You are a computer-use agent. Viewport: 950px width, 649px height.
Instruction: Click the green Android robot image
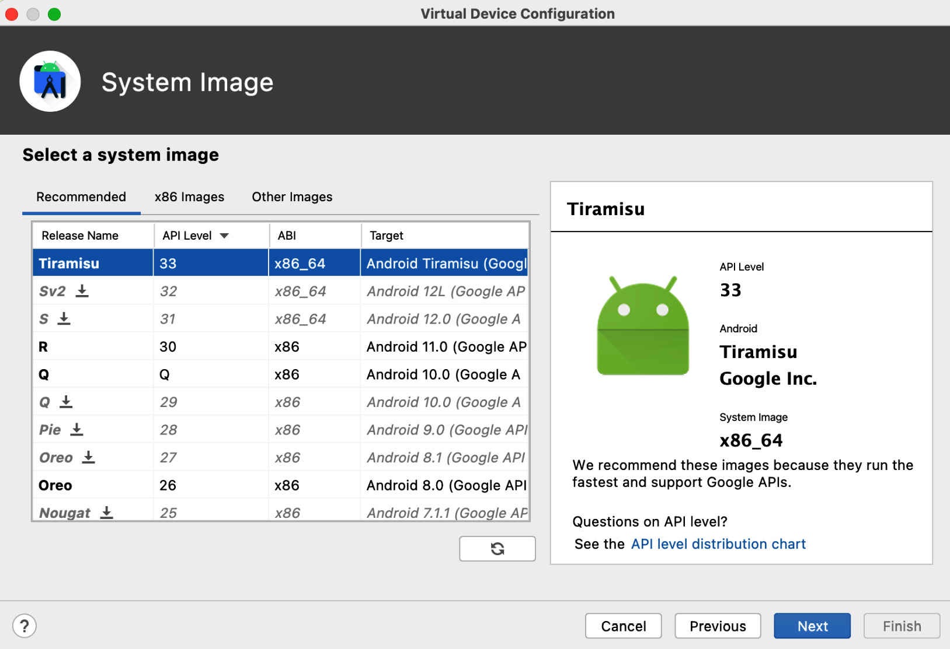pos(643,325)
